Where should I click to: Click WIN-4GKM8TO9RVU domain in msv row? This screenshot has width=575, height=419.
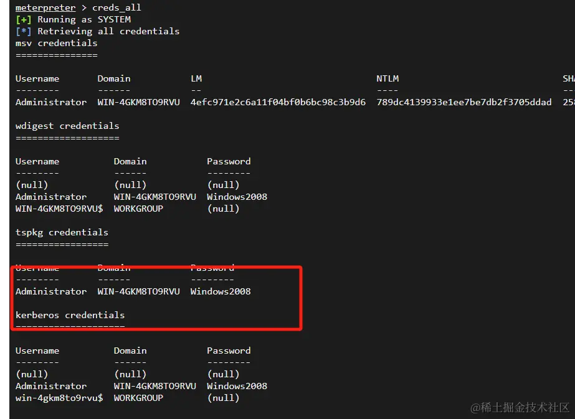139,102
